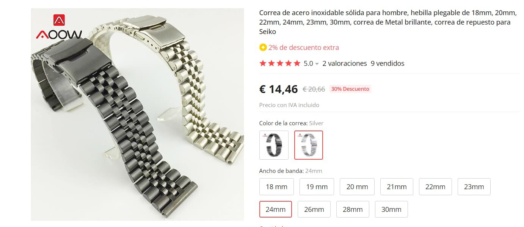Choose the 18 mm band width
524x227 pixels.
(x=276, y=187)
